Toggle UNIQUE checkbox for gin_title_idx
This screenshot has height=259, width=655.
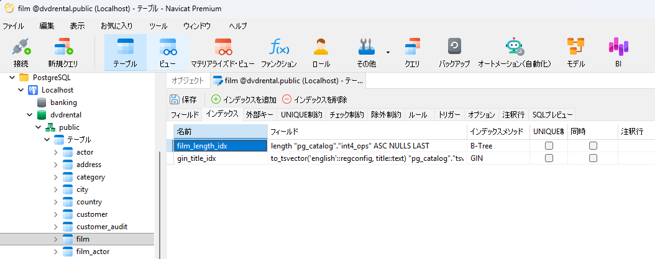point(549,158)
